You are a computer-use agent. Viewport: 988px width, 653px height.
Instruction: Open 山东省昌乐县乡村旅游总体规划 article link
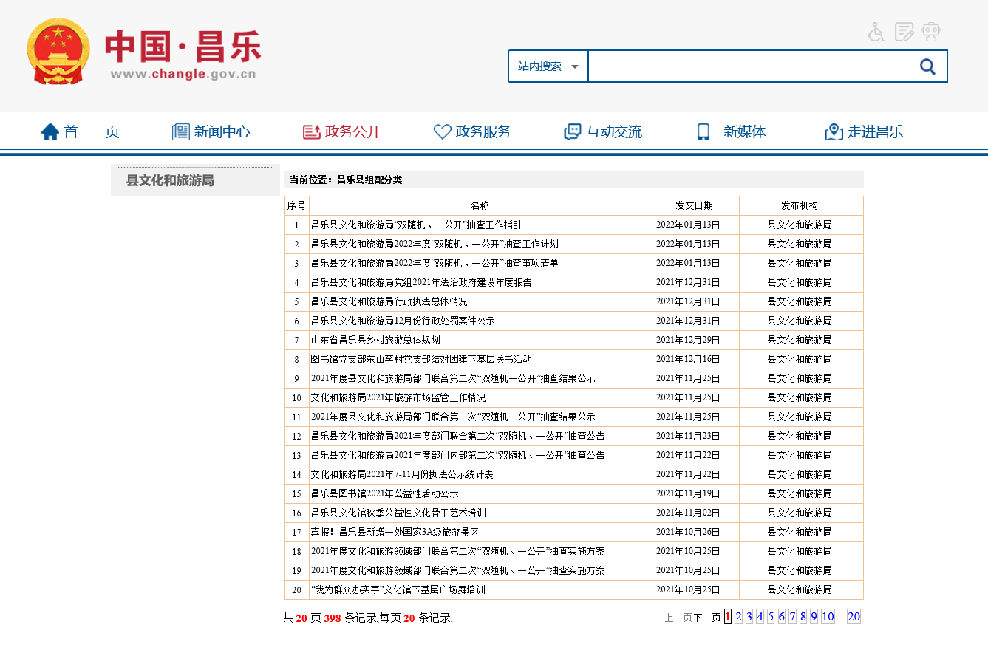coord(375,340)
